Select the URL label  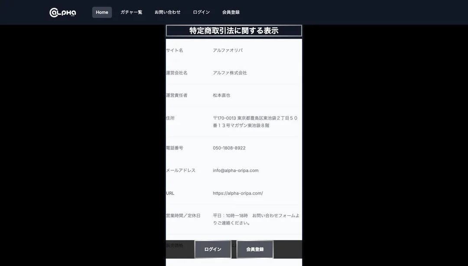coord(170,193)
